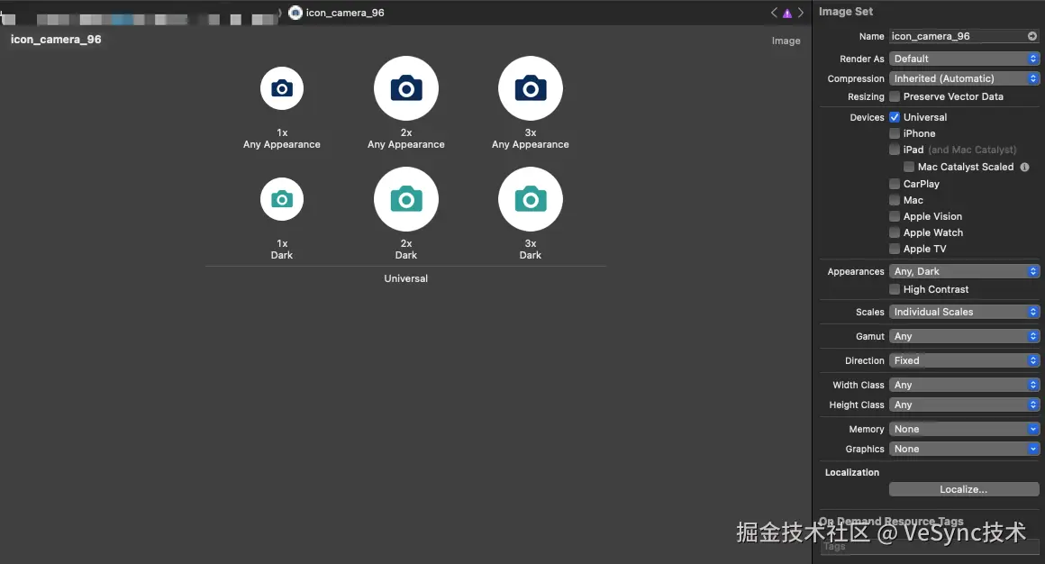1045x564 pixels.
Task: Select the 3x Dark camera image
Action: (x=531, y=199)
